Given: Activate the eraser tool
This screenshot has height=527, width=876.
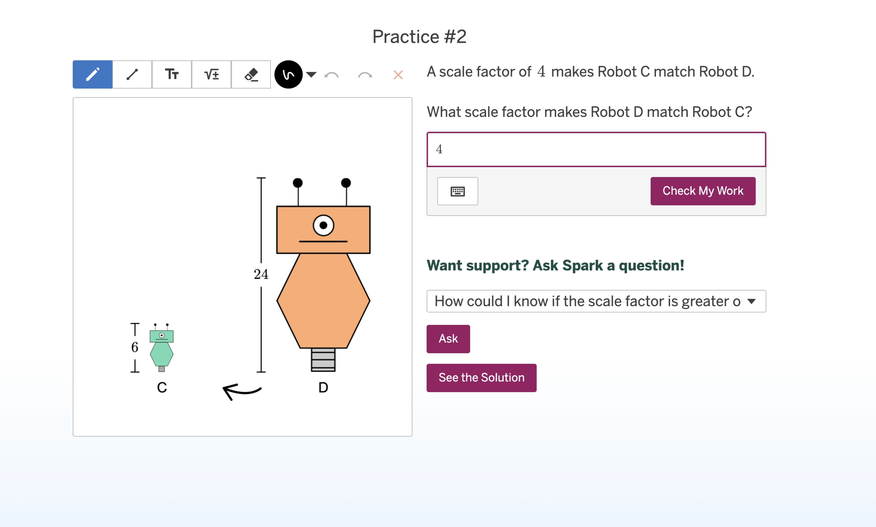Looking at the screenshot, I should (251, 74).
